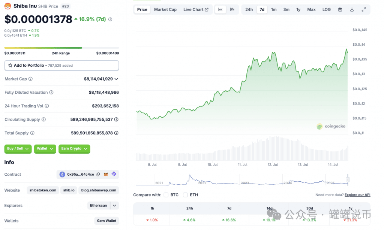Open Fully Diluted Valuation info icon
Image resolution: width=384 pixels, height=230 pixels.
click(x=51, y=92)
